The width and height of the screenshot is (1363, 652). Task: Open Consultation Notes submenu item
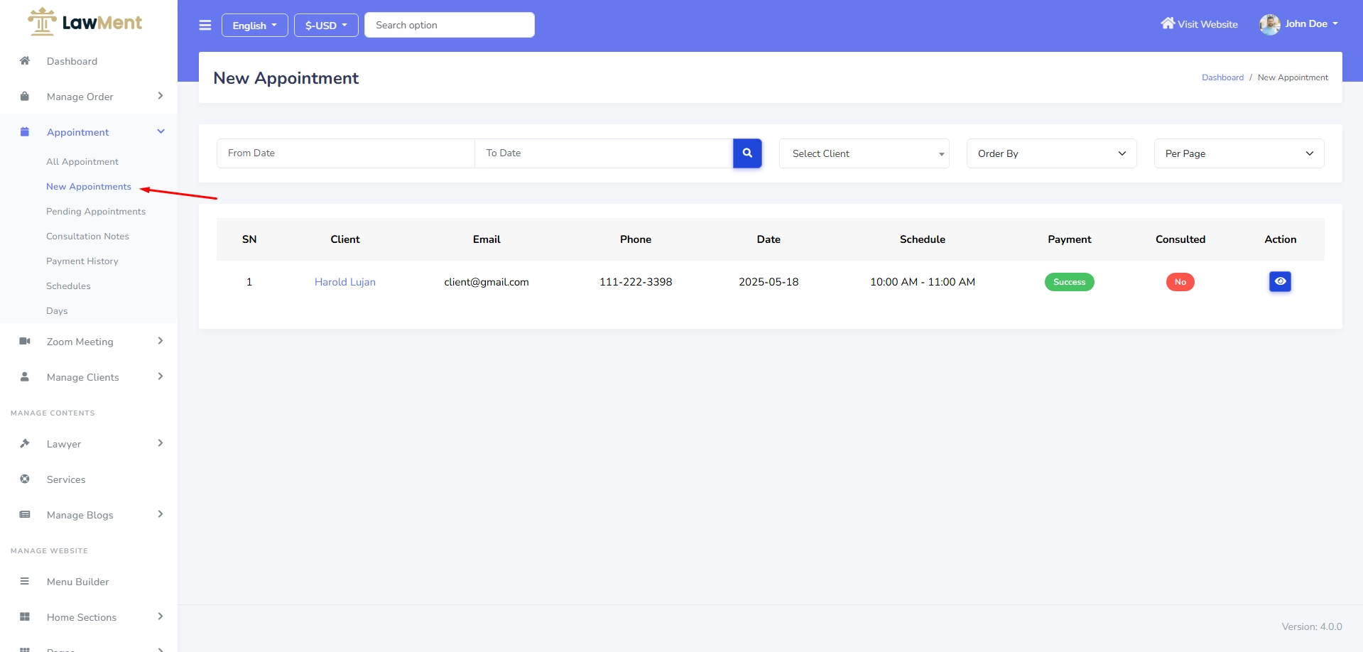pyautogui.click(x=87, y=237)
